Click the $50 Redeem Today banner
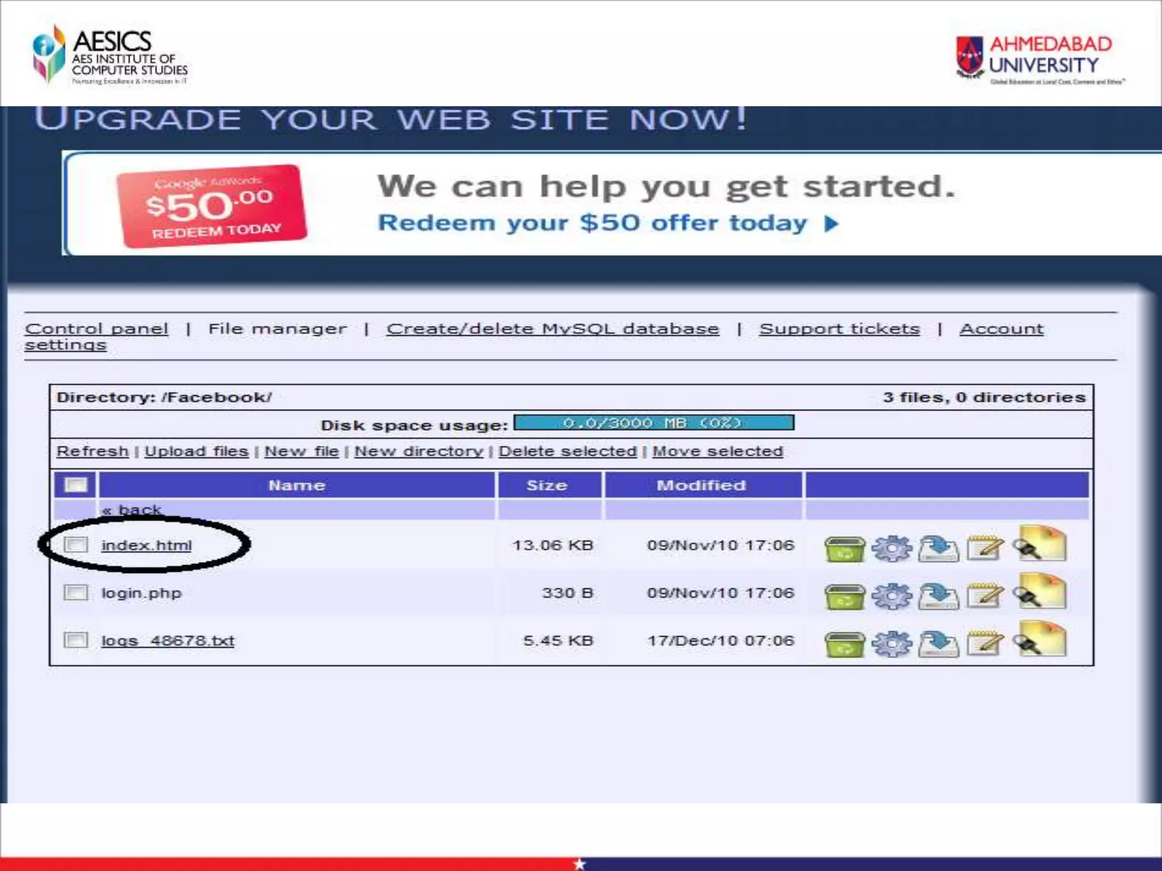Screen dimensions: 1162x871 point(212,206)
